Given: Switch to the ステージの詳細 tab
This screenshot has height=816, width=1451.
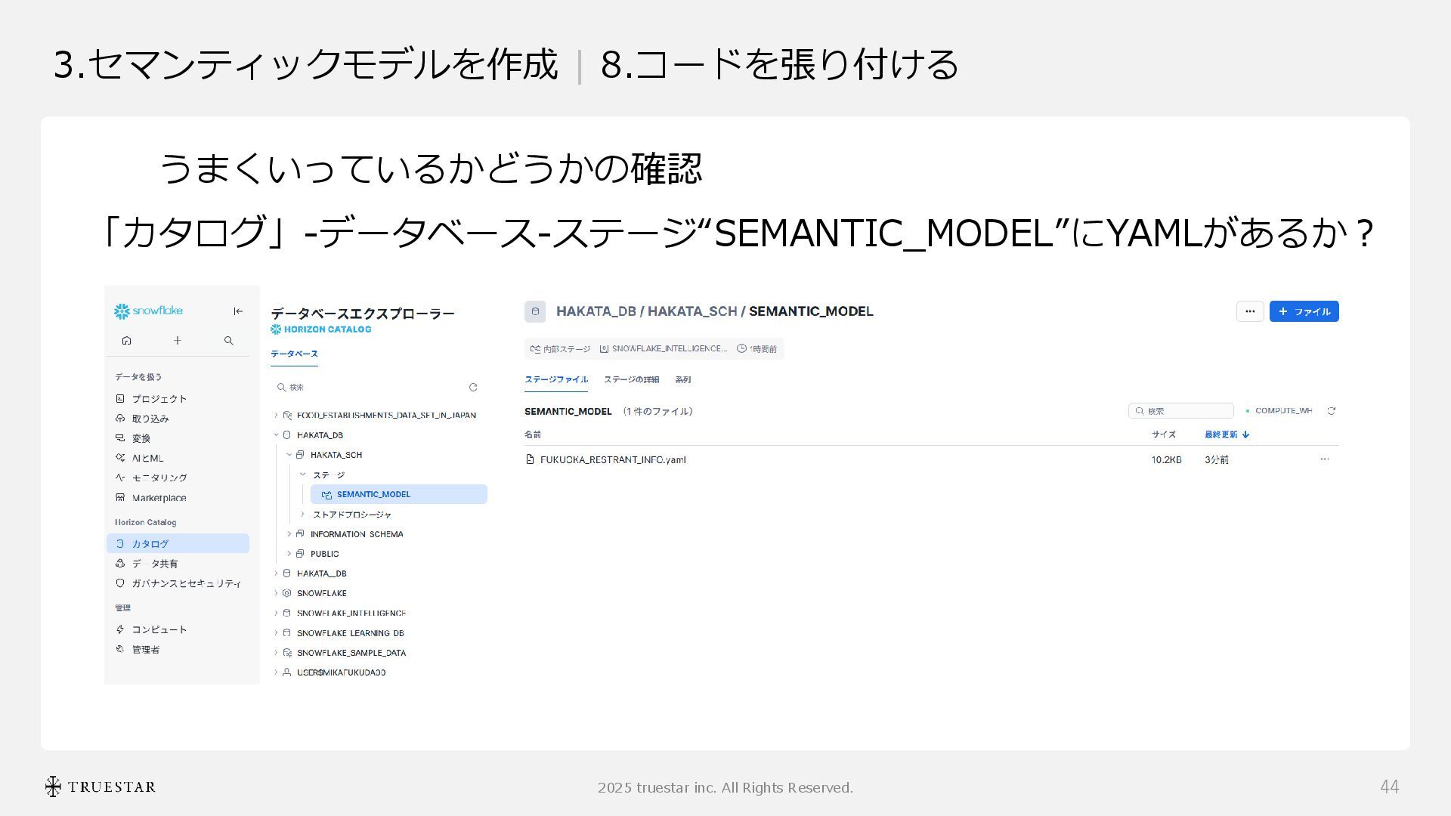Looking at the screenshot, I should [631, 379].
